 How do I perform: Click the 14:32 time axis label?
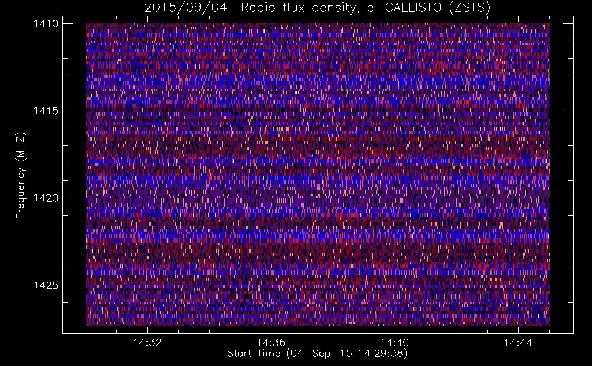tap(147, 343)
